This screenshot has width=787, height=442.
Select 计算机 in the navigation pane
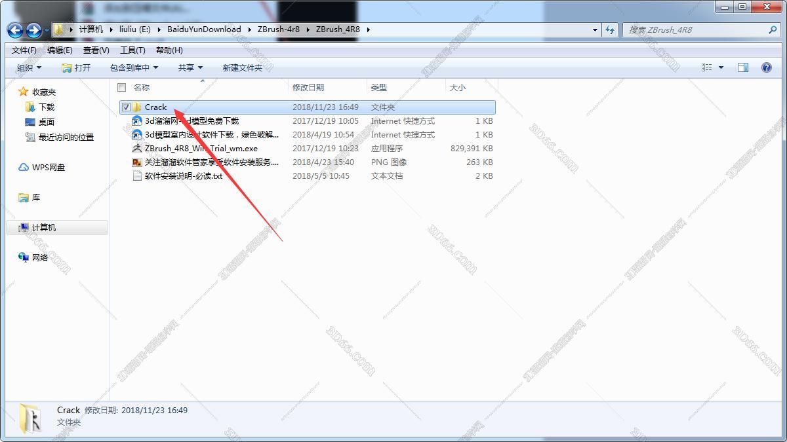(58, 227)
